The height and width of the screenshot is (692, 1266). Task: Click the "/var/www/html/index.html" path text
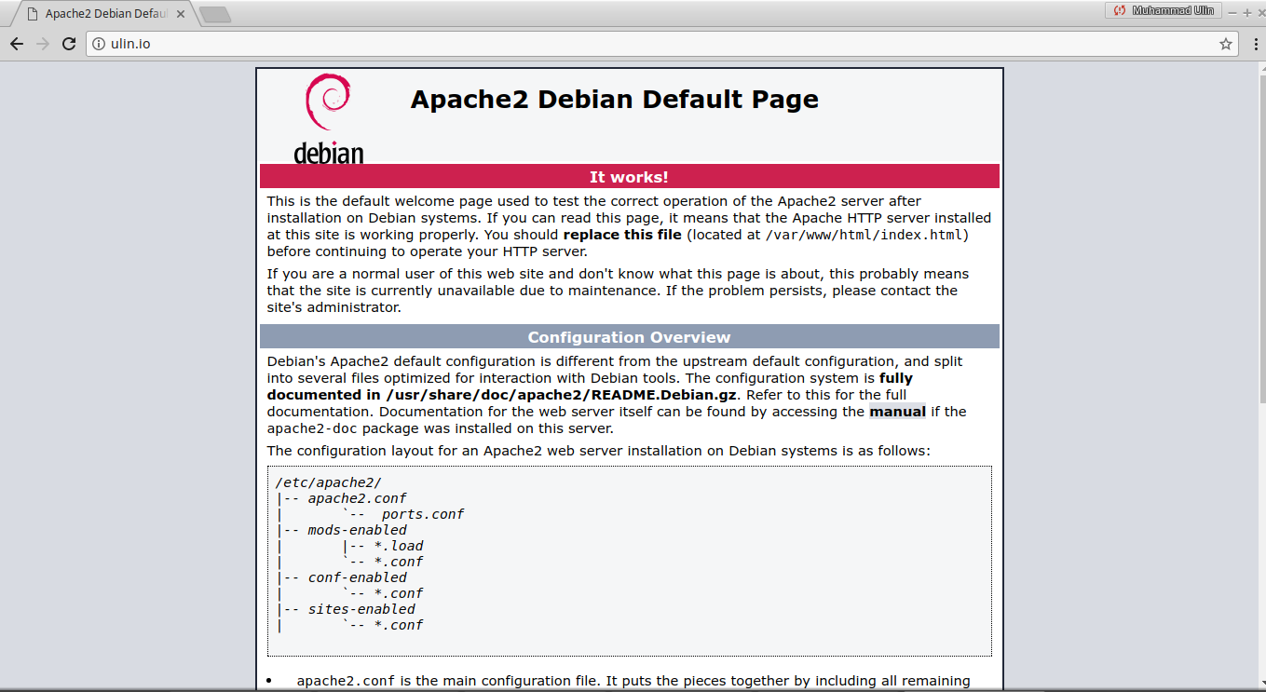[864, 235]
